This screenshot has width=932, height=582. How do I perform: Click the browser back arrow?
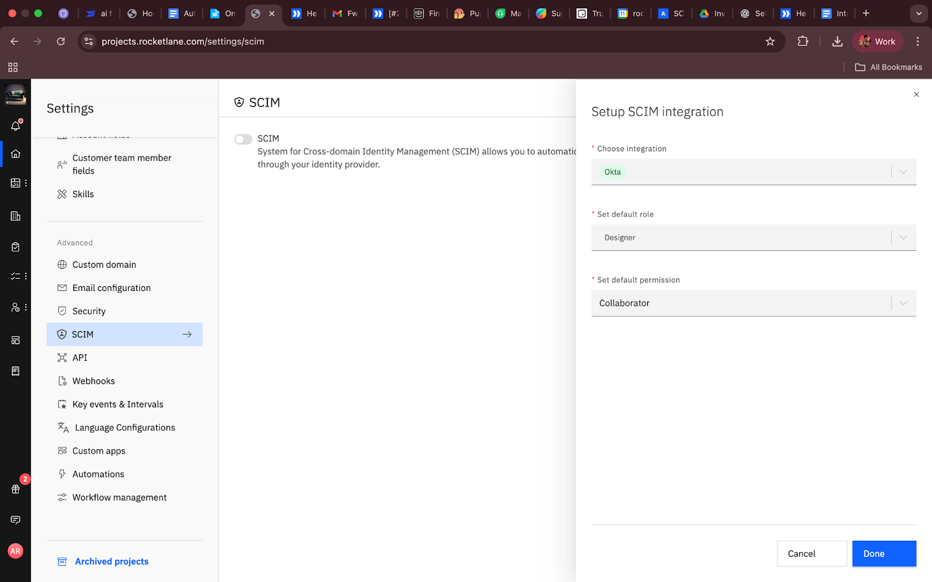pos(15,41)
